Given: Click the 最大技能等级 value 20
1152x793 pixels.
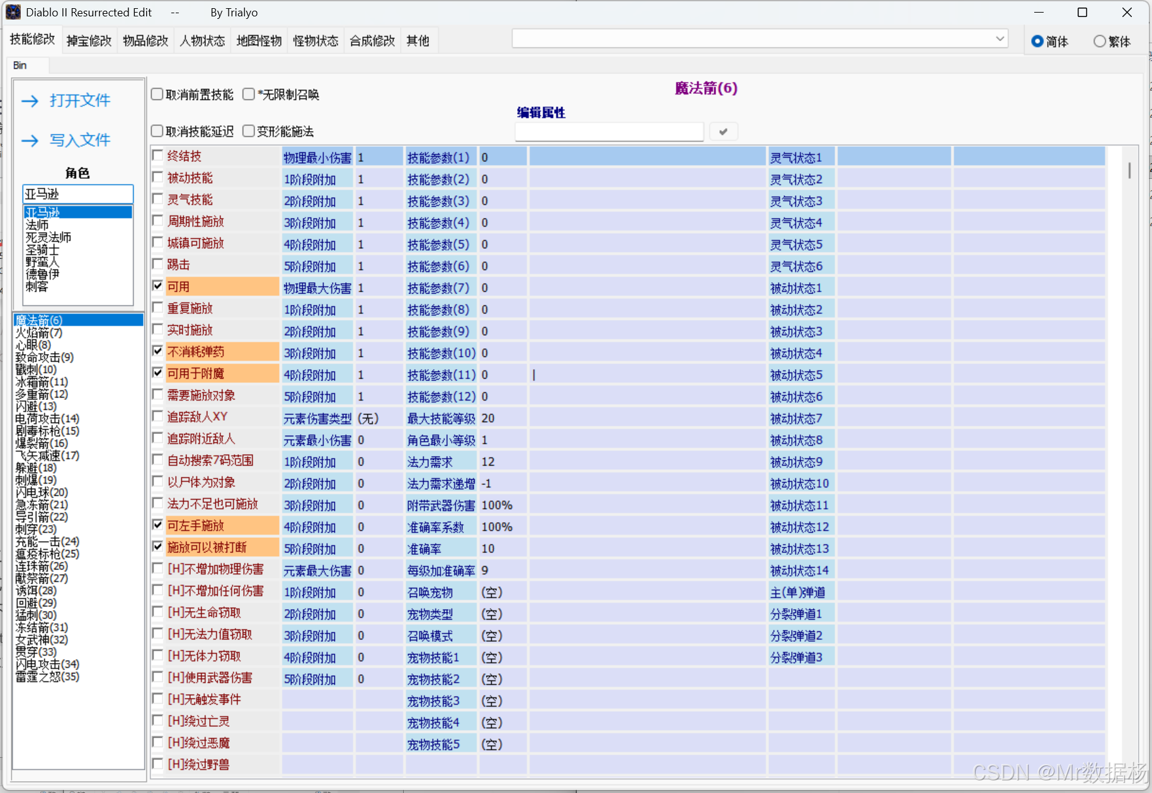Looking at the screenshot, I should click(x=503, y=418).
